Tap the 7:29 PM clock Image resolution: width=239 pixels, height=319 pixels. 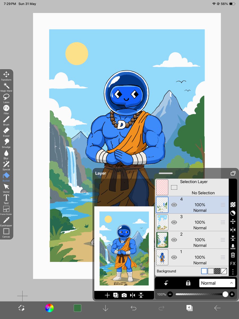(x=10, y=4)
